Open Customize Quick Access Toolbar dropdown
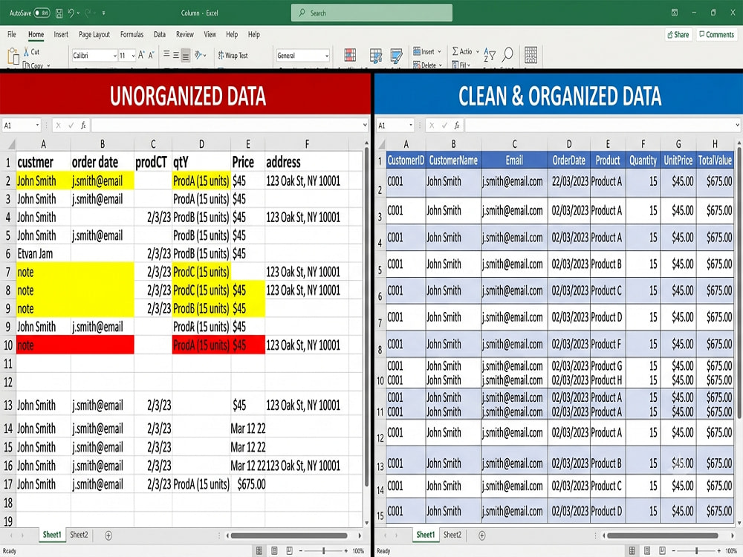 coord(104,13)
